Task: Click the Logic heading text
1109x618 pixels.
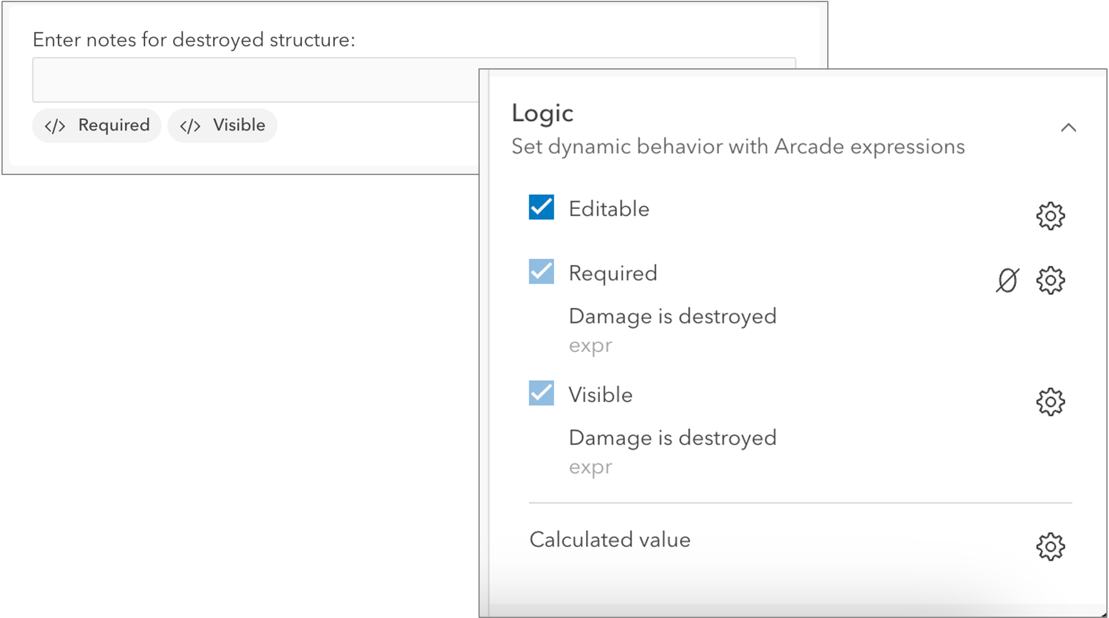Action: [x=543, y=113]
